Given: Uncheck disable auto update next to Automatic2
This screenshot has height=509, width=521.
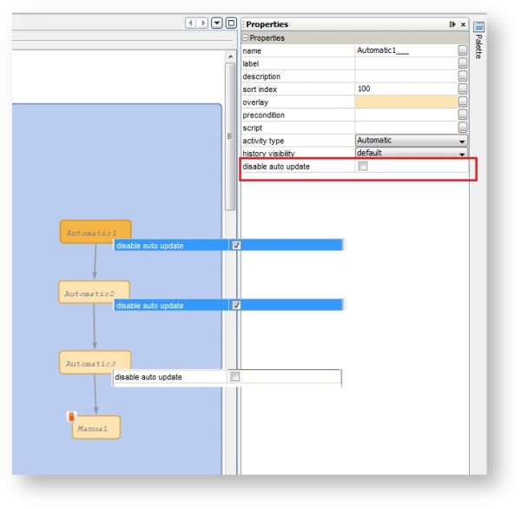Looking at the screenshot, I should 236,306.
